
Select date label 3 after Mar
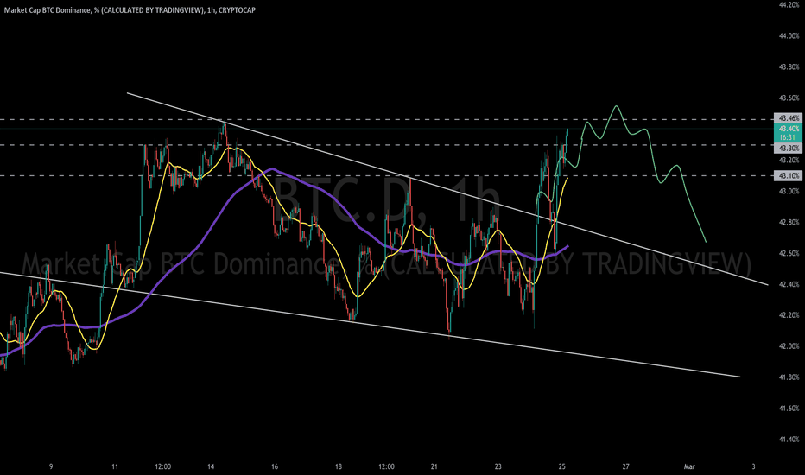(754, 466)
